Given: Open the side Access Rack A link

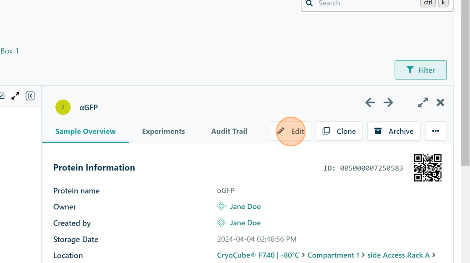Looking at the screenshot, I should pyautogui.click(x=398, y=255).
